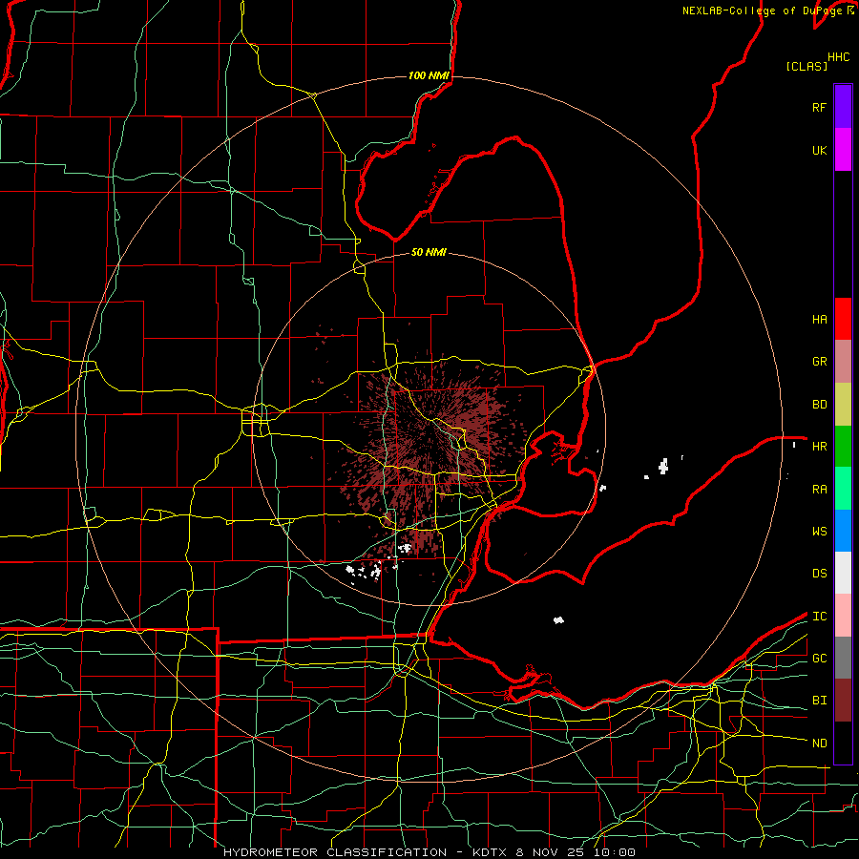Click the RF purple legend swatch
Image resolution: width=859 pixels, height=859 pixels.
pos(843,107)
